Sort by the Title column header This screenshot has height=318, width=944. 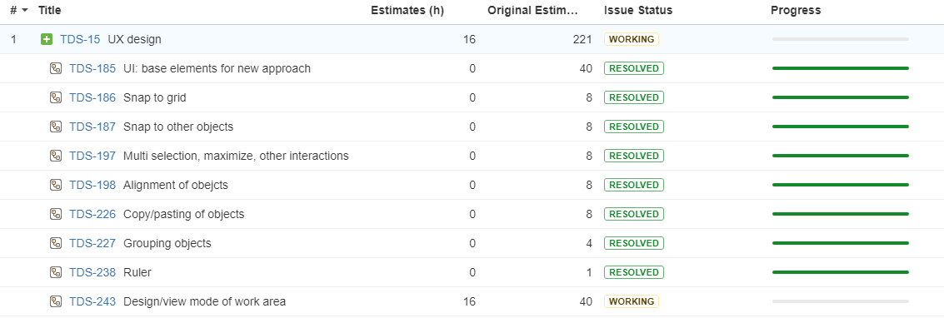point(49,10)
